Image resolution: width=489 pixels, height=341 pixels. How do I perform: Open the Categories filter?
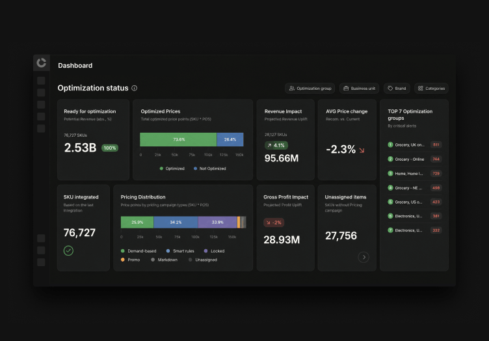(x=431, y=89)
